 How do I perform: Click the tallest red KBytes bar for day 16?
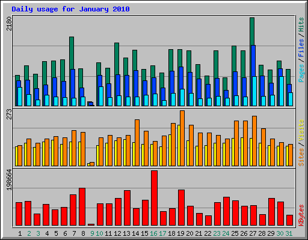pos(154,198)
